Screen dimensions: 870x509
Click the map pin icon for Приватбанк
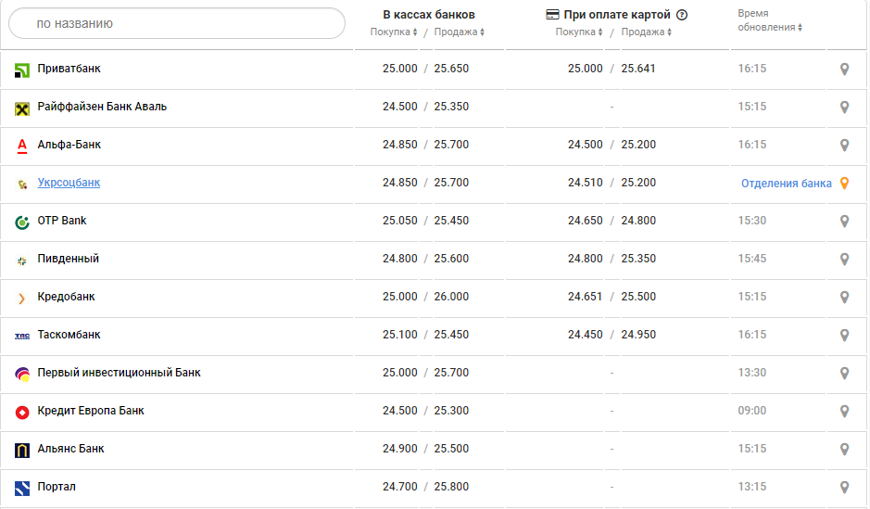point(844,70)
